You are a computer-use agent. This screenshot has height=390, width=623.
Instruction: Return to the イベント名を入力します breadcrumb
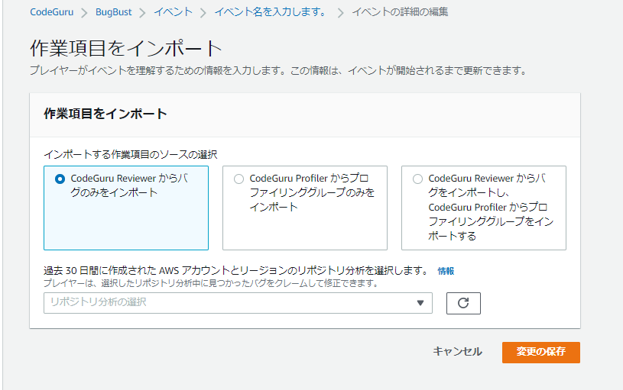pyautogui.click(x=269, y=12)
